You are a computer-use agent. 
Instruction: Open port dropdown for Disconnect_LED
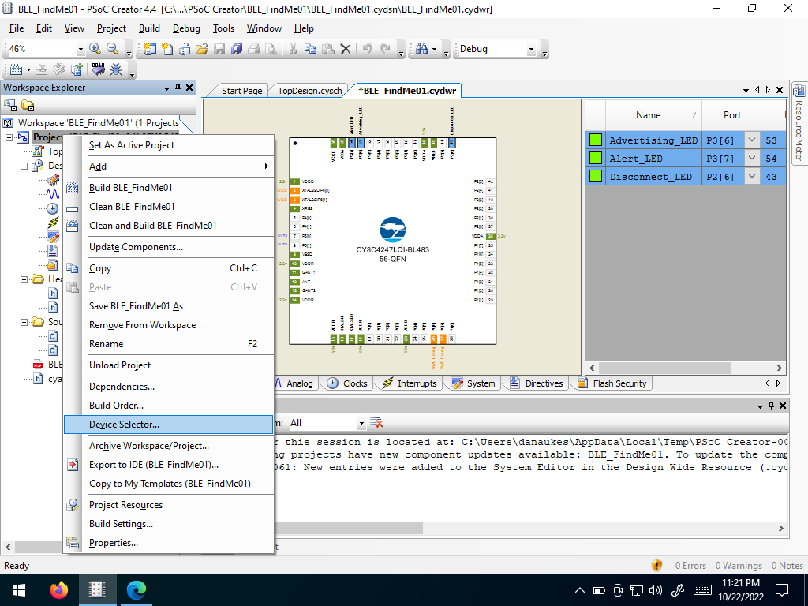click(752, 176)
